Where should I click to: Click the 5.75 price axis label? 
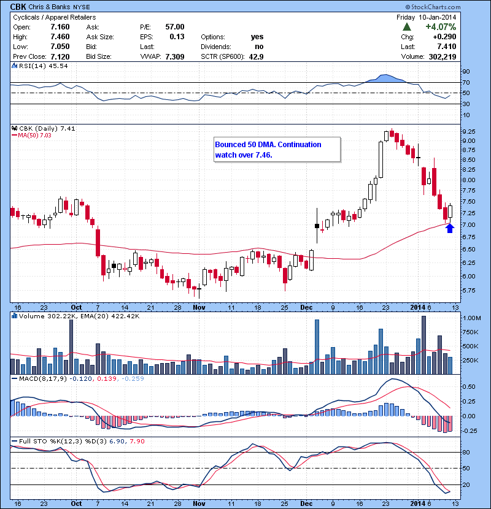[468, 291]
